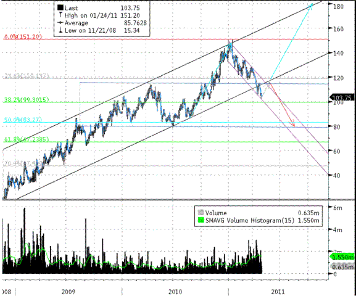Image resolution: width=356 pixels, height=296 pixels.
Task: Click the 2010 label on time axis
Action: (175, 292)
